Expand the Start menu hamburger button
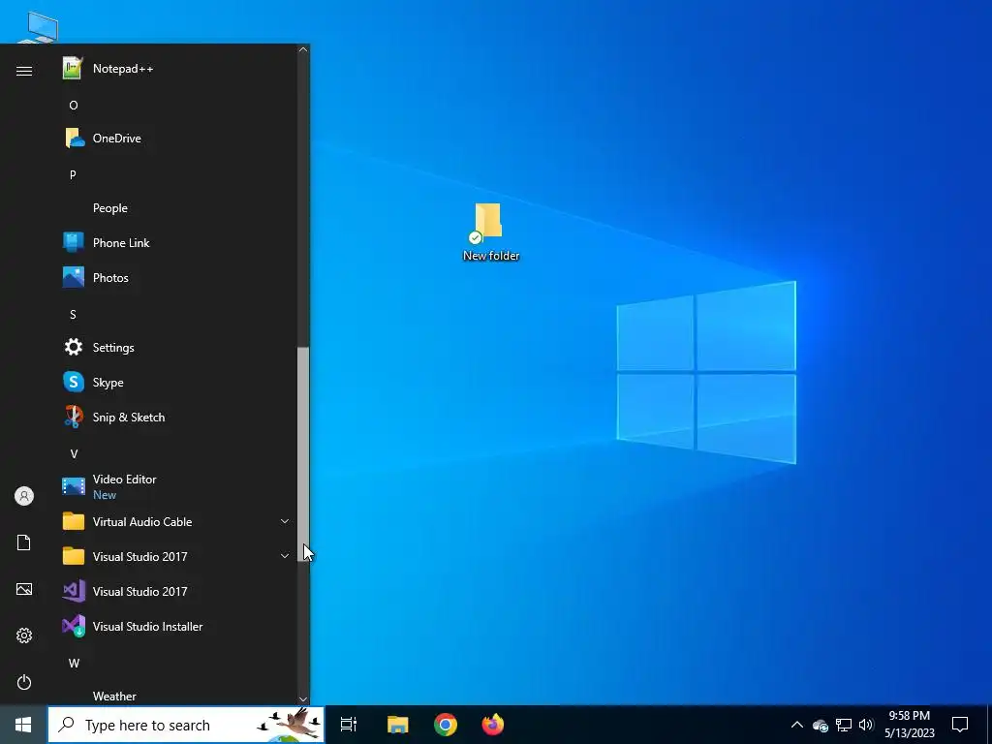The height and width of the screenshot is (744, 992). pyautogui.click(x=24, y=71)
